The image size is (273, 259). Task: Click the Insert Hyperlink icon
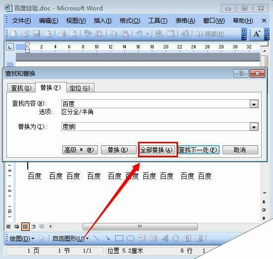(159, 34)
